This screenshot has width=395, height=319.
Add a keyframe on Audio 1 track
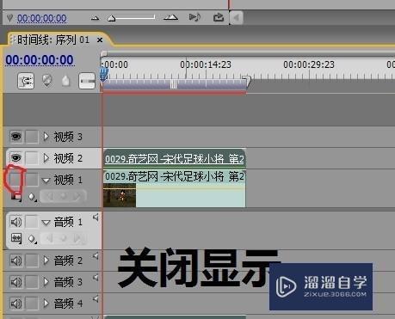(x=63, y=238)
